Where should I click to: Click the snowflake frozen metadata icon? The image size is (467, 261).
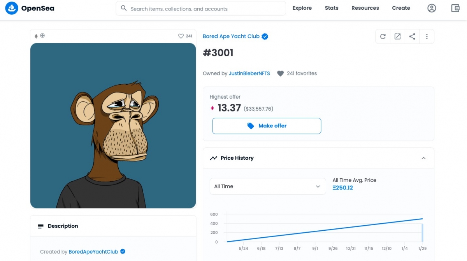pos(42,36)
